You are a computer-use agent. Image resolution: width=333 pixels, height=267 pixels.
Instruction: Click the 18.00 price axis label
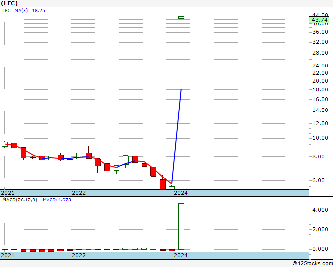pyautogui.click(x=320, y=89)
